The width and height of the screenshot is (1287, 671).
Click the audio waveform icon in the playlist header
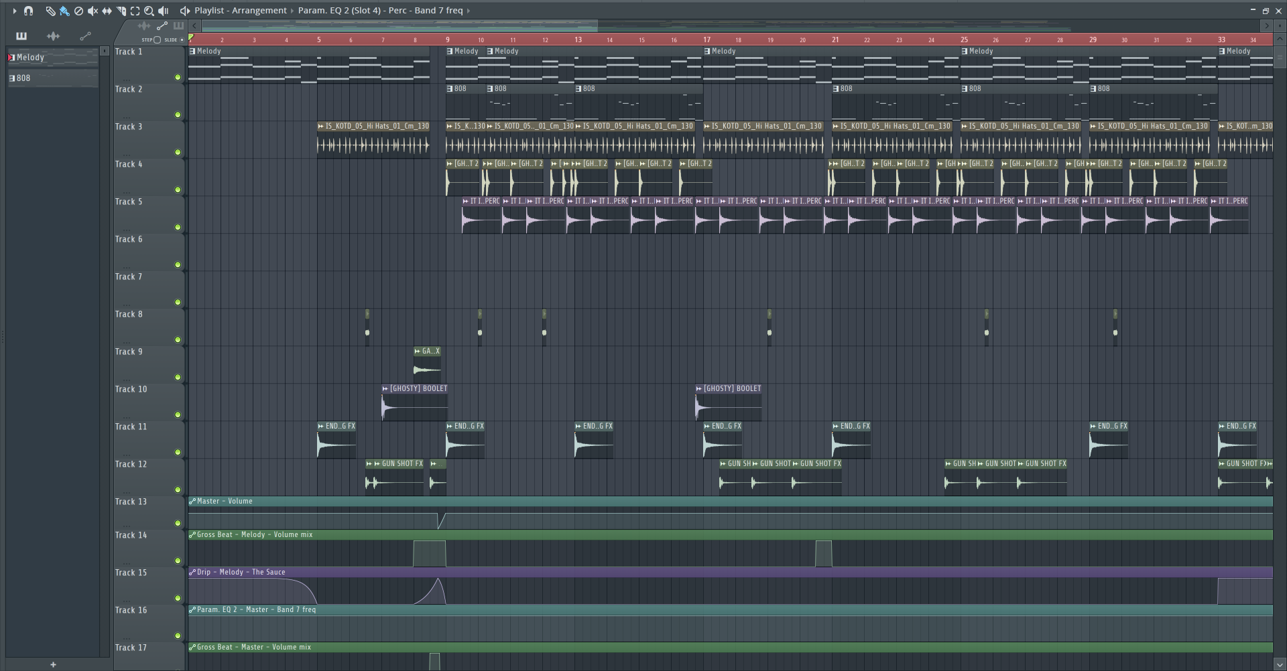pyautogui.click(x=144, y=26)
